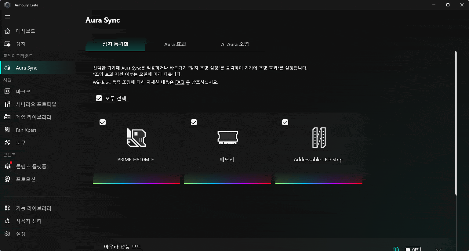Image resolution: width=469 pixels, height=251 pixels.
Task: Click the 콘텐츠 플랫폼 layers icon
Action: pyautogui.click(x=7, y=166)
